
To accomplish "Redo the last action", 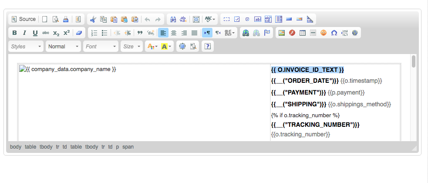I will point(158,19).
